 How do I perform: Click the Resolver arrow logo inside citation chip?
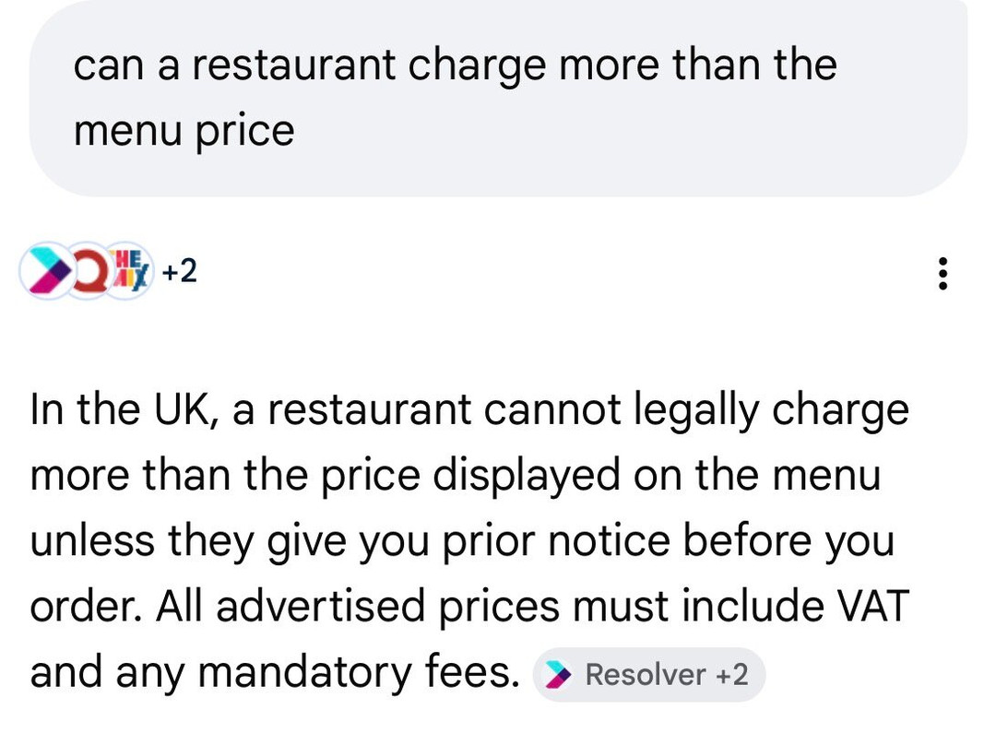(558, 675)
